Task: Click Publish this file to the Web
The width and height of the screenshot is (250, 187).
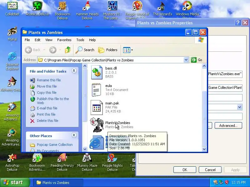Action: click(53, 101)
